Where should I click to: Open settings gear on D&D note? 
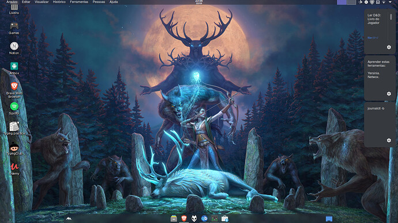tap(389, 47)
